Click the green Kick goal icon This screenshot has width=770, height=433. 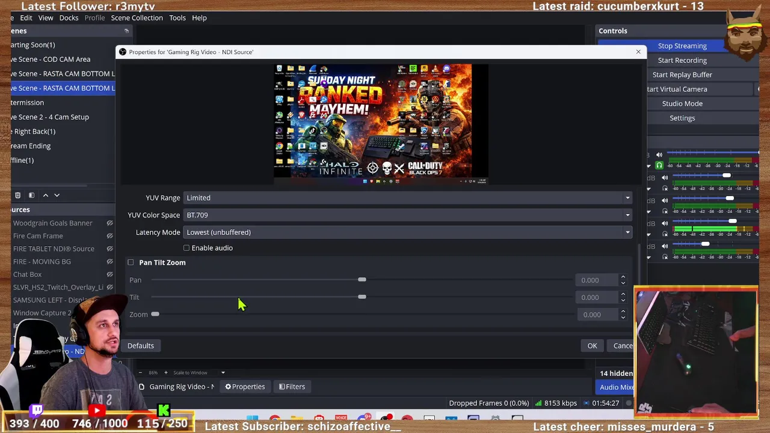click(x=164, y=411)
